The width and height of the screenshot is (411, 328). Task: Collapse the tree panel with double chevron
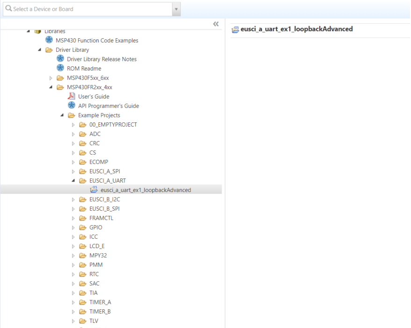coord(216,24)
